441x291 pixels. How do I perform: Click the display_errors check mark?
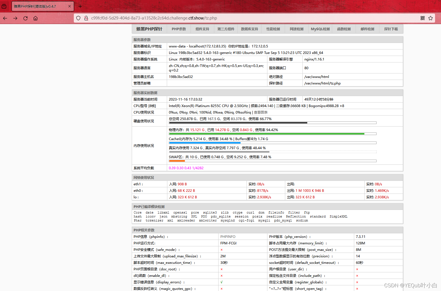tap(221, 282)
